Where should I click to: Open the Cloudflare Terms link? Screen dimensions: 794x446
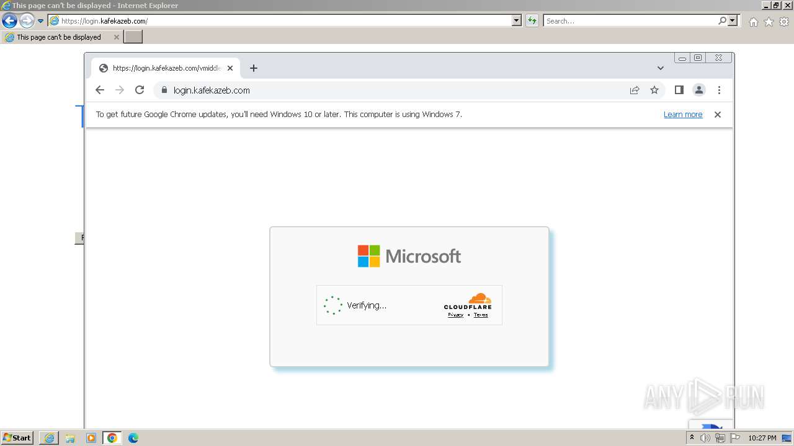pyautogui.click(x=481, y=315)
